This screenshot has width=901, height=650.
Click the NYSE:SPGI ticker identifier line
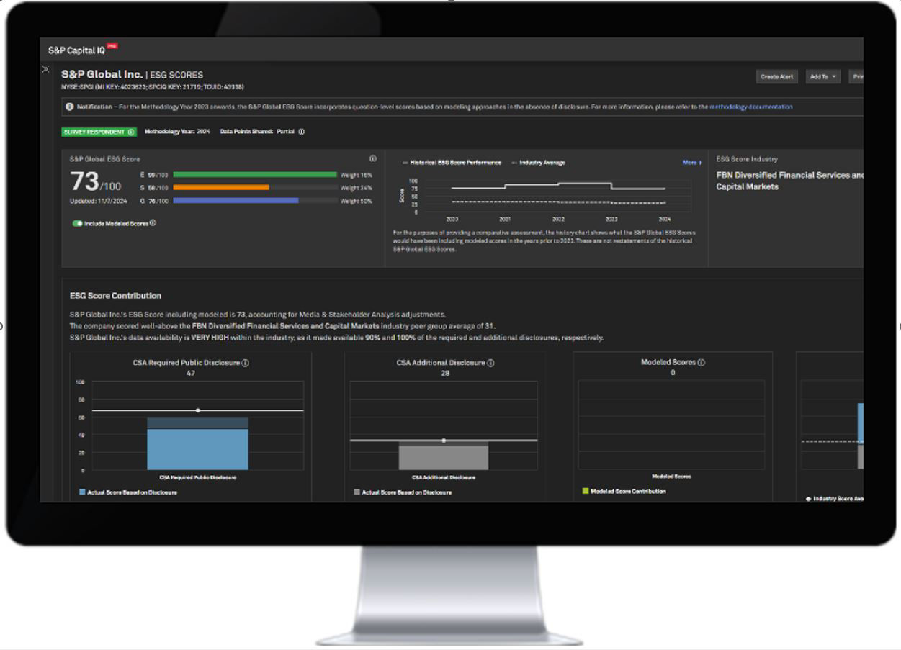coord(153,87)
